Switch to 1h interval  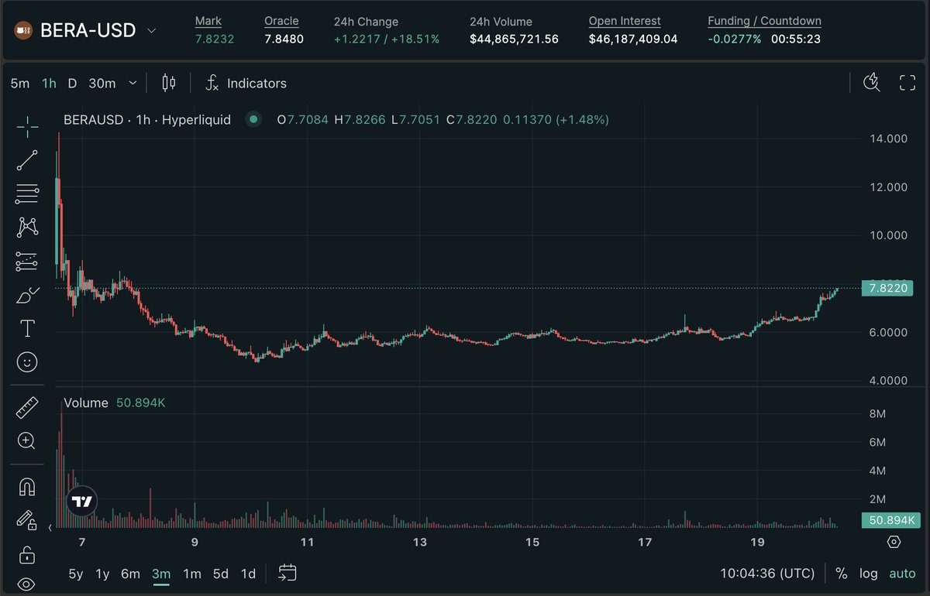pos(49,83)
